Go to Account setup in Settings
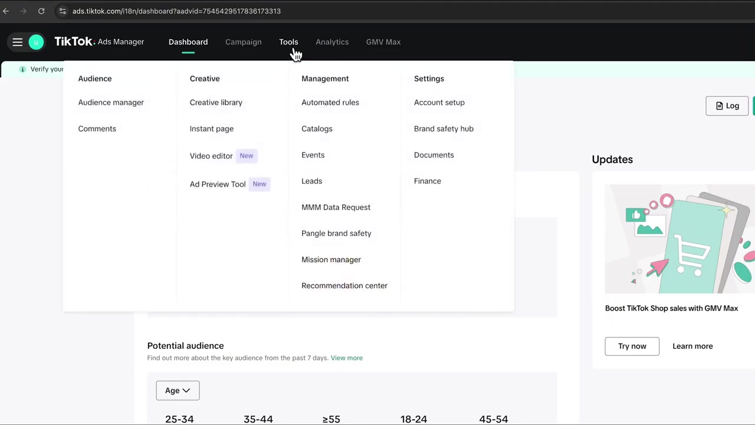This screenshot has width=755, height=425. 439,102
